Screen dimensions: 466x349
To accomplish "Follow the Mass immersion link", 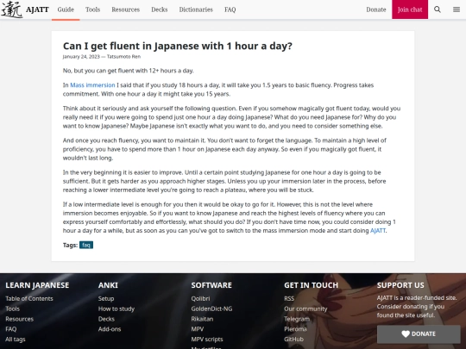I will tap(92, 85).
